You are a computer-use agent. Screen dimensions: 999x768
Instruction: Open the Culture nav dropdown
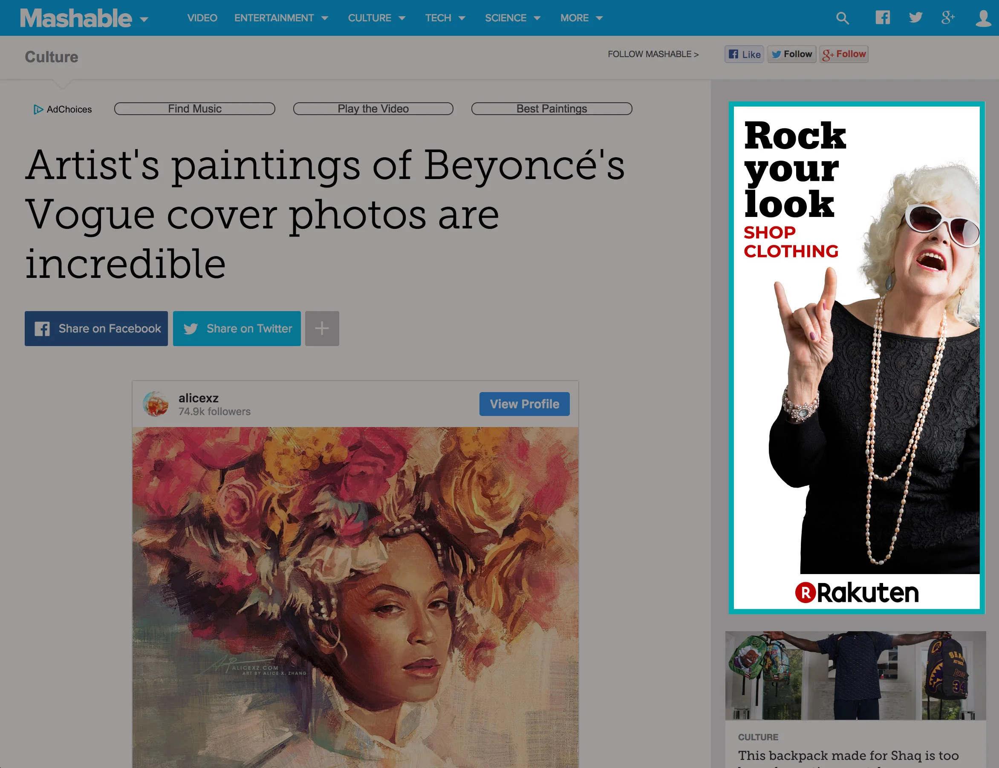point(402,18)
